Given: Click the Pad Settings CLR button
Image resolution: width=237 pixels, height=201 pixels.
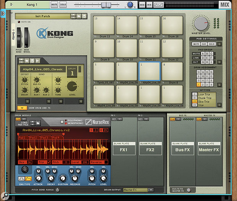Looking at the screenshot, I should pos(204,44).
